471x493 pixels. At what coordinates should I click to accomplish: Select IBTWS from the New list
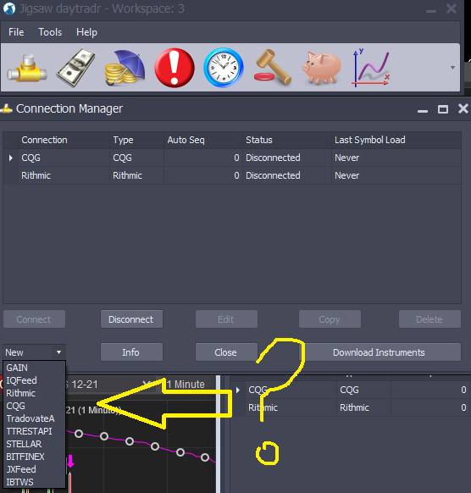coord(34,482)
